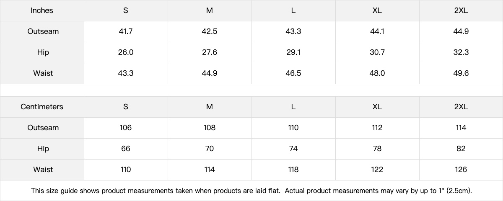
Task: Click the 44.1 outseam cell
Action: point(377,31)
